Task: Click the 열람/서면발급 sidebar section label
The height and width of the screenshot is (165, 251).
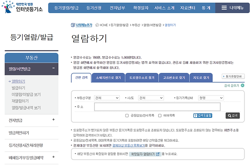Action: (19, 69)
